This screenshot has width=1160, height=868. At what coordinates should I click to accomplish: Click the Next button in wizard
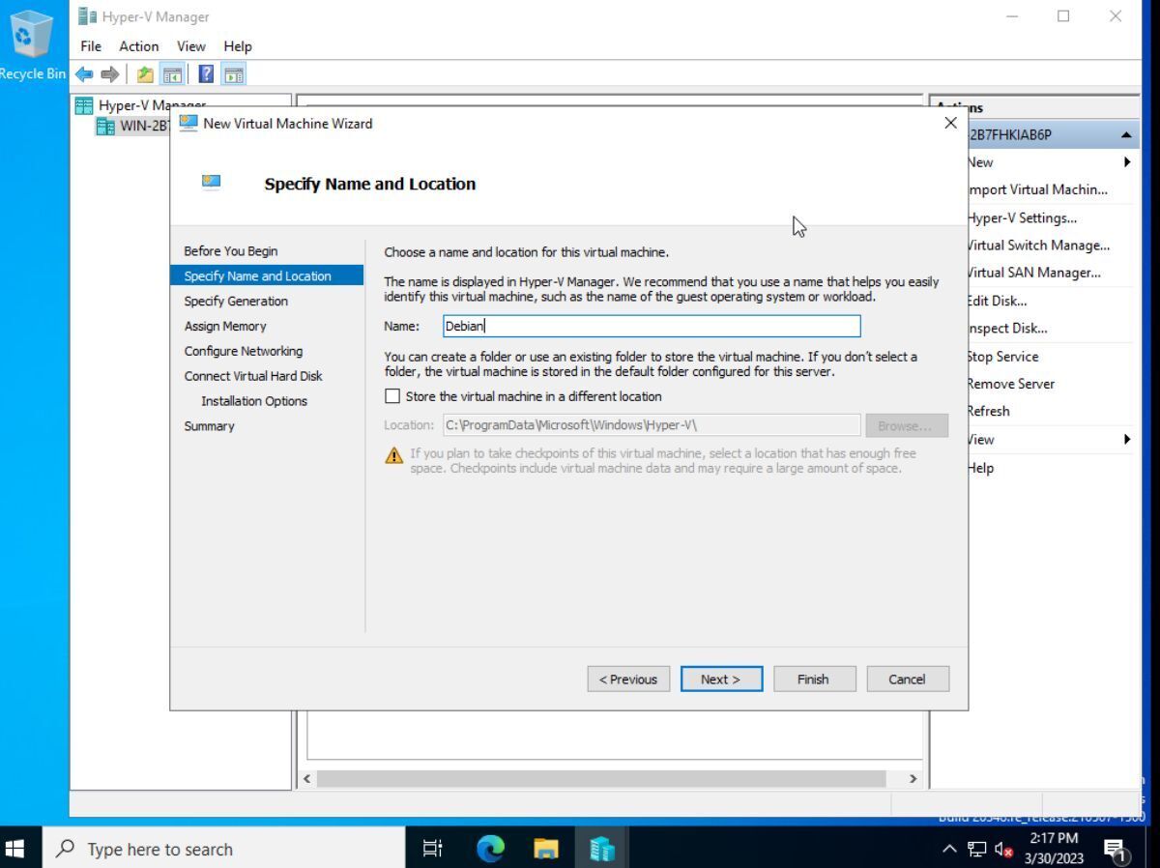pyautogui.click(x=721, y=680)
